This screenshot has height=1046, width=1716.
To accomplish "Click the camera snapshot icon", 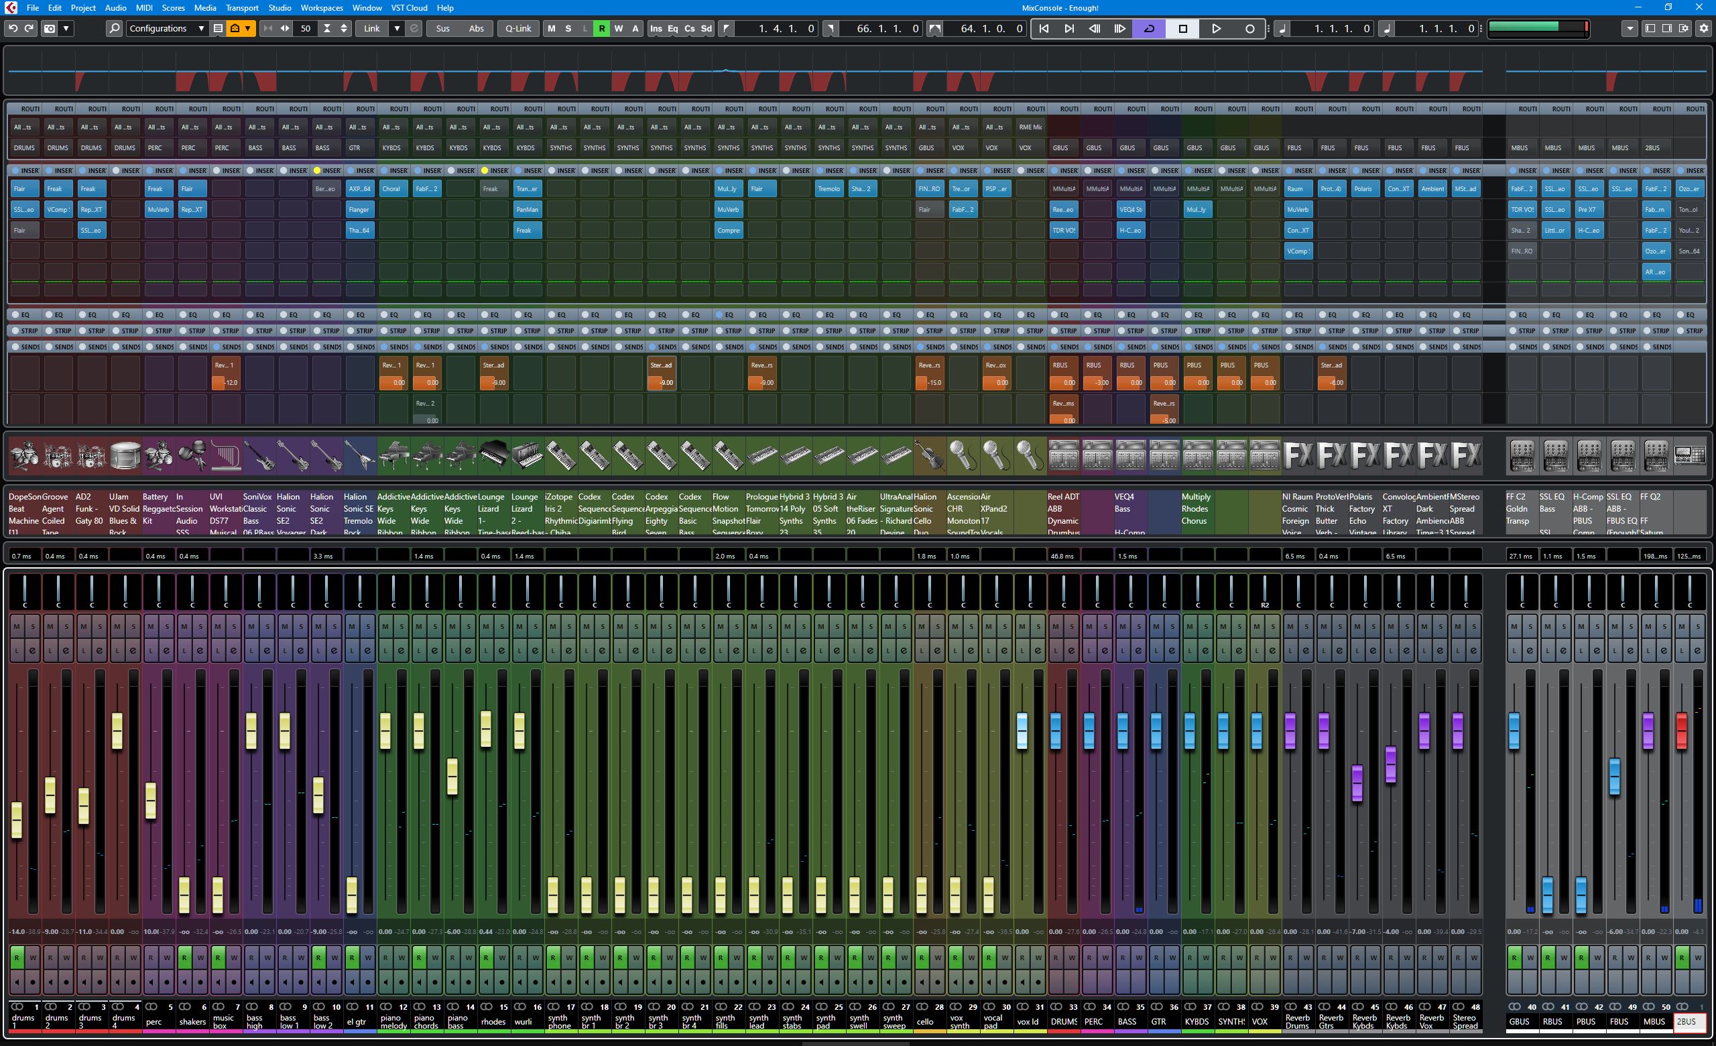I will (x=50, y=29).
